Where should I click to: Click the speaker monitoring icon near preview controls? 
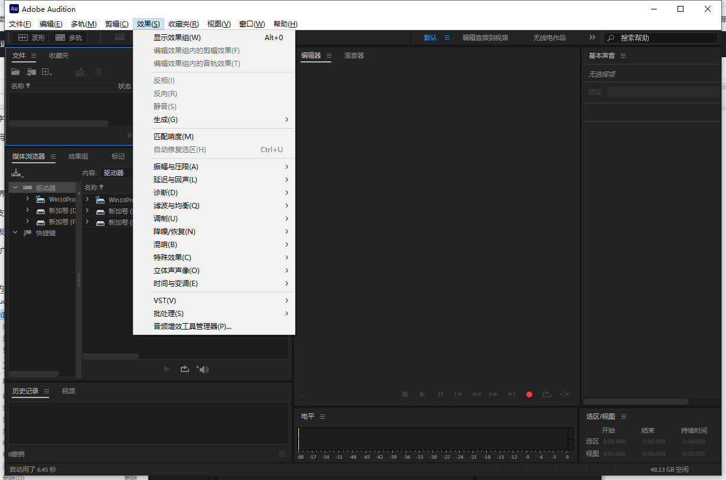point(204,369)
